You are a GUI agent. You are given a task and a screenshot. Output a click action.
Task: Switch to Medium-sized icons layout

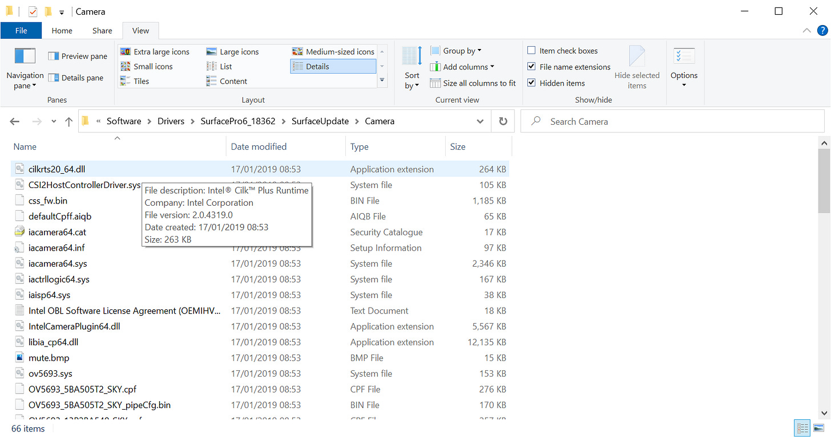(x=333, y=52)
